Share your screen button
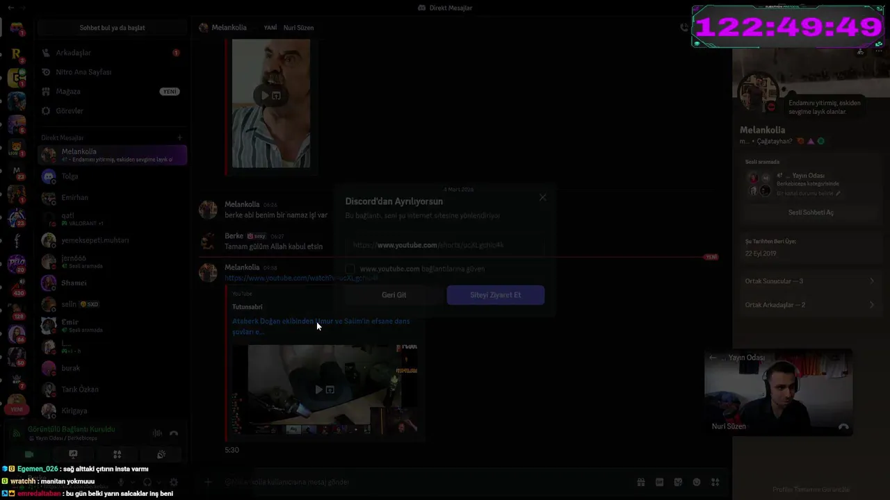Screen dimensions: 890x500 pos(73,454)
